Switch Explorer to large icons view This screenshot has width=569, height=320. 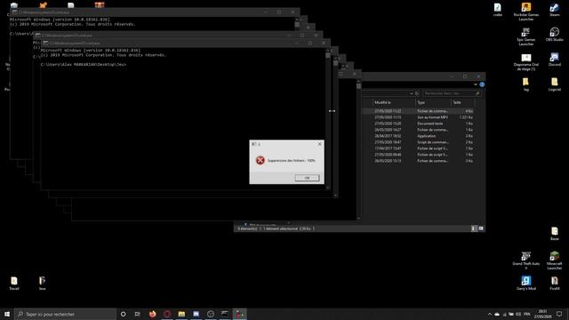pos(481,228)
